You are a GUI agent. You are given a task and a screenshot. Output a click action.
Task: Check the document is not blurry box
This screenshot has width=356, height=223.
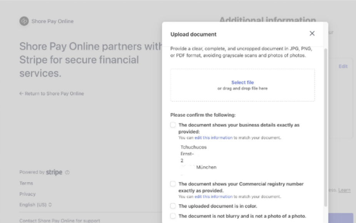click(x=173, y=216)
